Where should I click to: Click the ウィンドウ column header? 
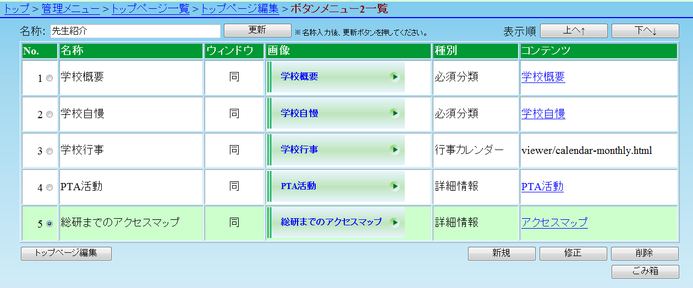(x=234, y=51)
